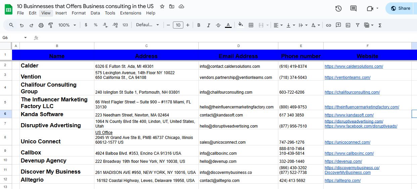Format selection as percent
The height and width of the screenshot is (189, 417).
[96, 25]
